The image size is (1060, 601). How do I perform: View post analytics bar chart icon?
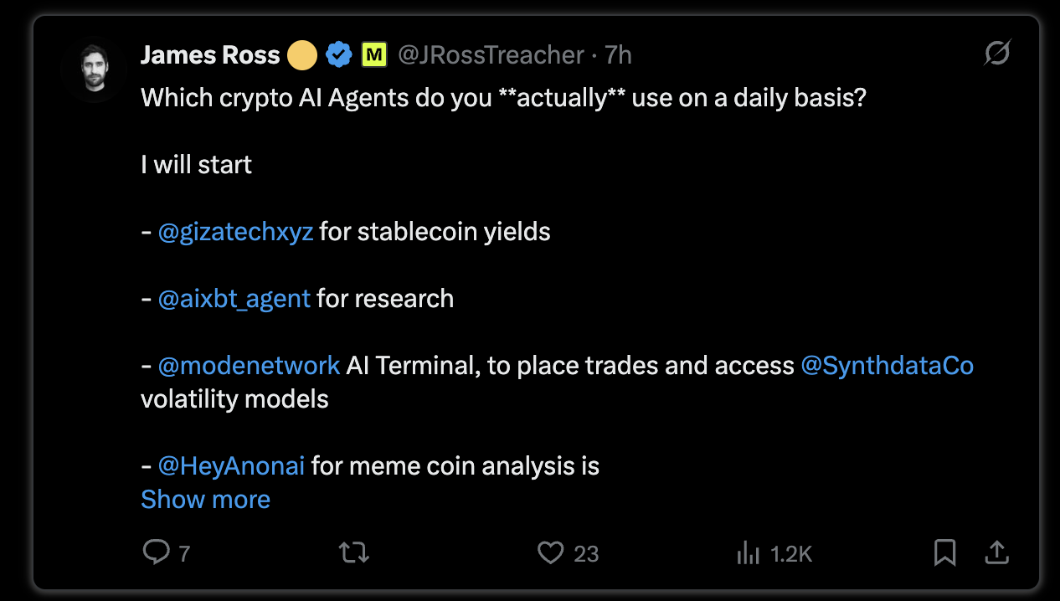(748, 552)
